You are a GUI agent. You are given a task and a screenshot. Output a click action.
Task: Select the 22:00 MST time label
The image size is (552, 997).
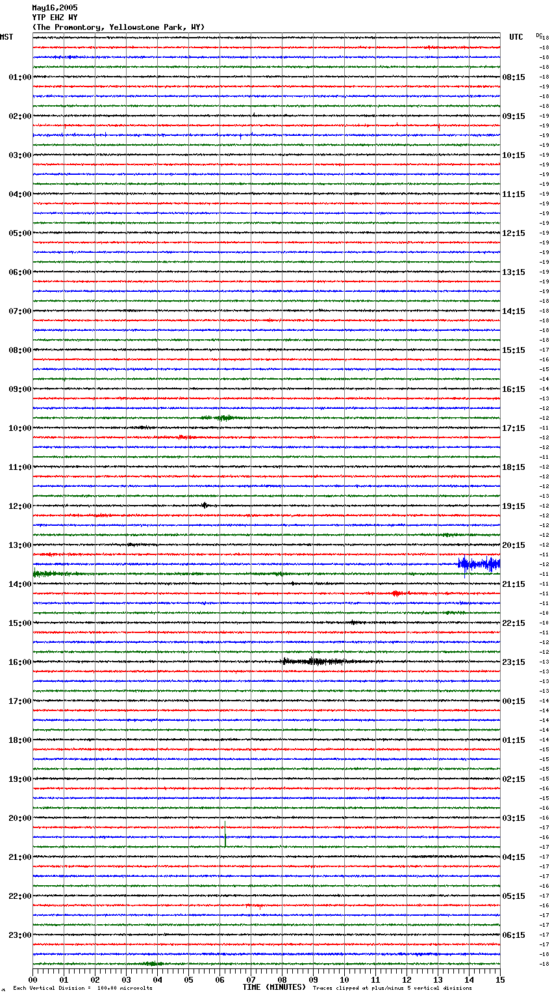[20, 896]
